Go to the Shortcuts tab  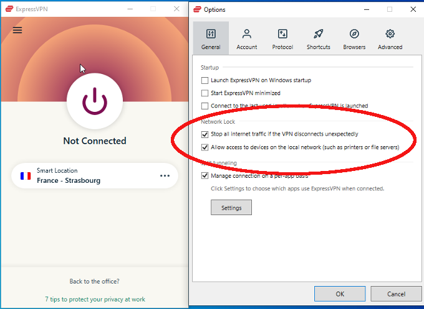click(x=318, y=39)
